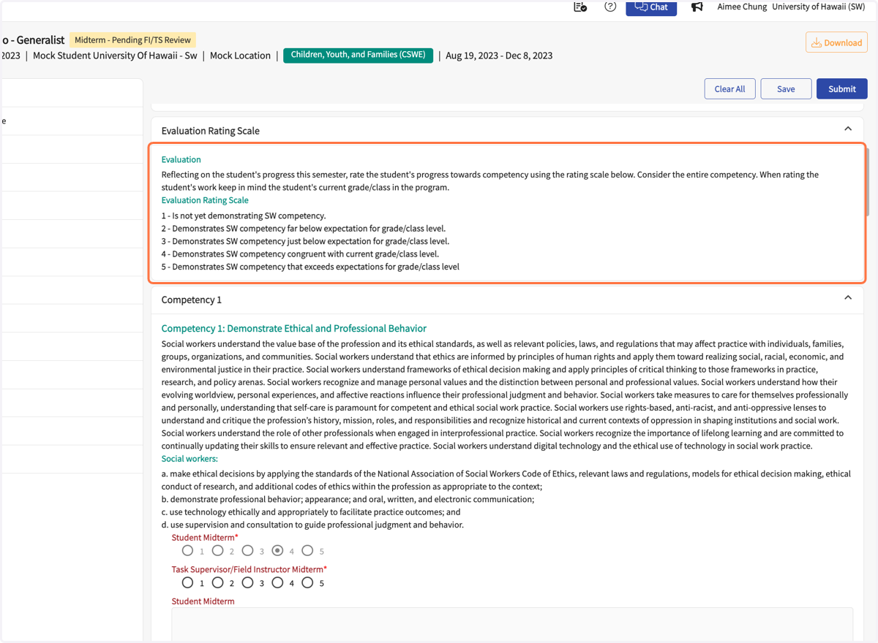This screenshot has height=643, width=878.
Task: Collapse the Evaluation Rating Scale section
Action: click(848, 129)
